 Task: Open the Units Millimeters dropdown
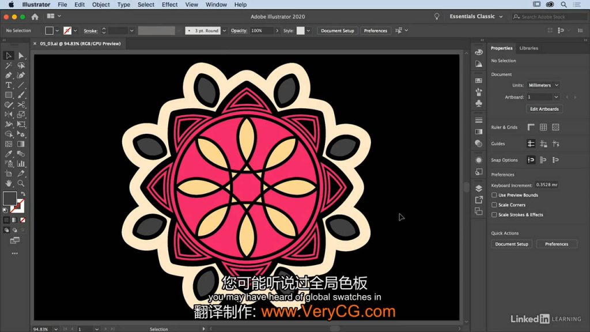(x=543, y=85)
